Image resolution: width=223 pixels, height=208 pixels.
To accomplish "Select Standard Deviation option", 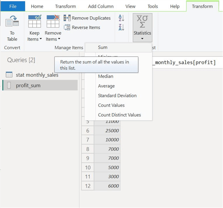I will (x=117, y=96).
